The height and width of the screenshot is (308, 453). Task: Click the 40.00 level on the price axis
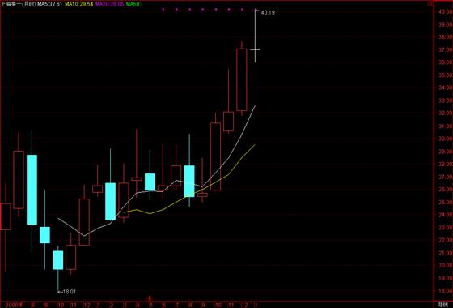pyautogui.click(x=445, y=12)
